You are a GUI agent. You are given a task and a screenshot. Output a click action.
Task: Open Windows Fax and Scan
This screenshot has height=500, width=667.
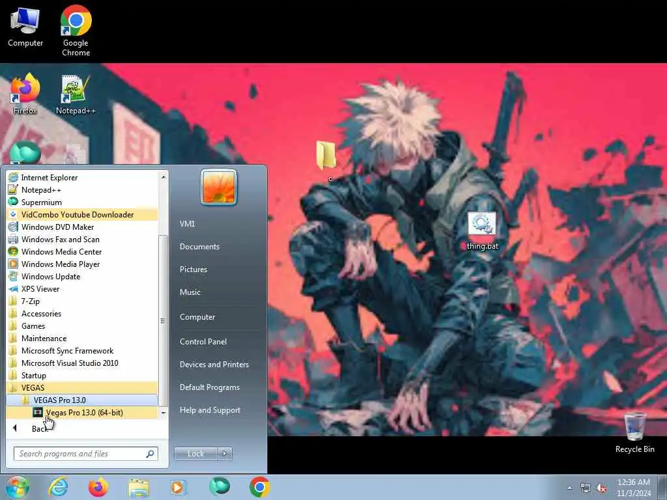(81, 239)
